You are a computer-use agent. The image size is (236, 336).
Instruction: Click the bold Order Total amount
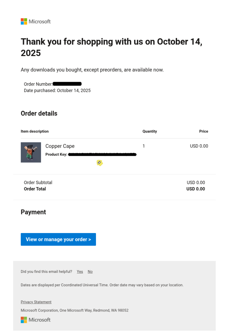tap(195, 189)
